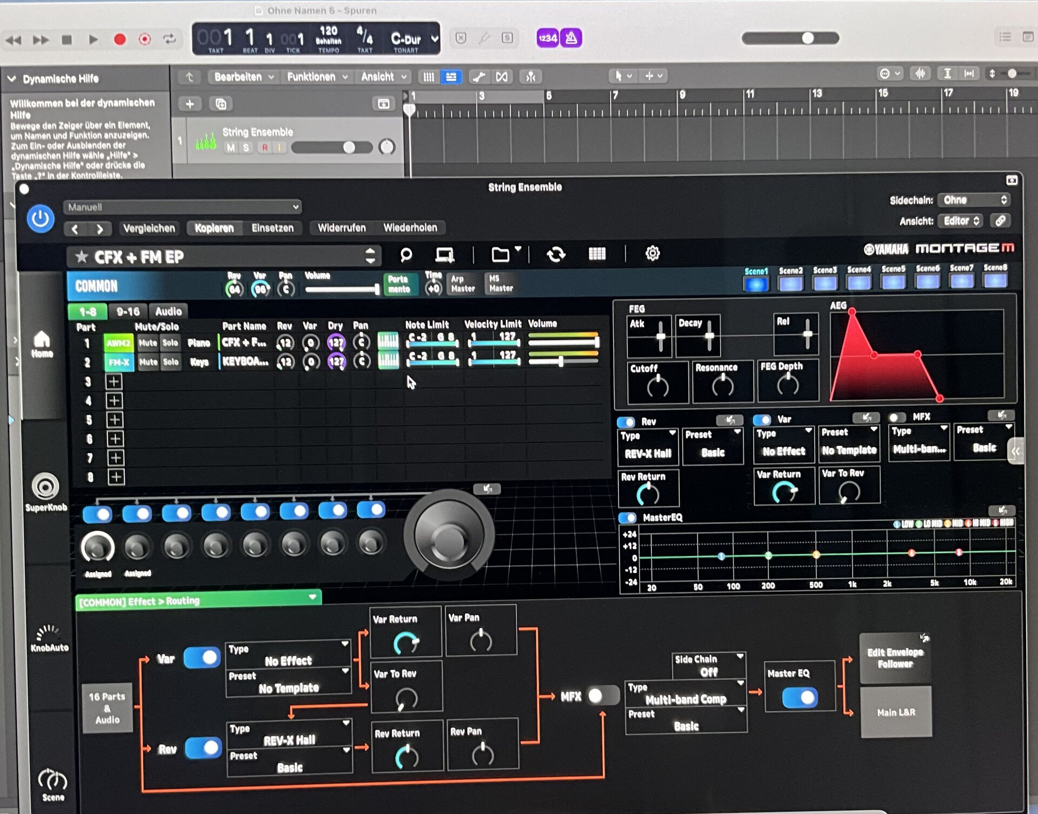The image size is (1038, 814).
Task: Mark performance favorite with star icon
Action: tap(82, 256)
